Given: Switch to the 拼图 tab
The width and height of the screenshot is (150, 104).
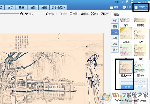Looking at the screenshot, I should coord(44,8).
